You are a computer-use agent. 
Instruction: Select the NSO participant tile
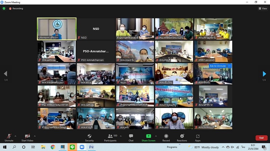pyautogui.click(x=96, y=29)
